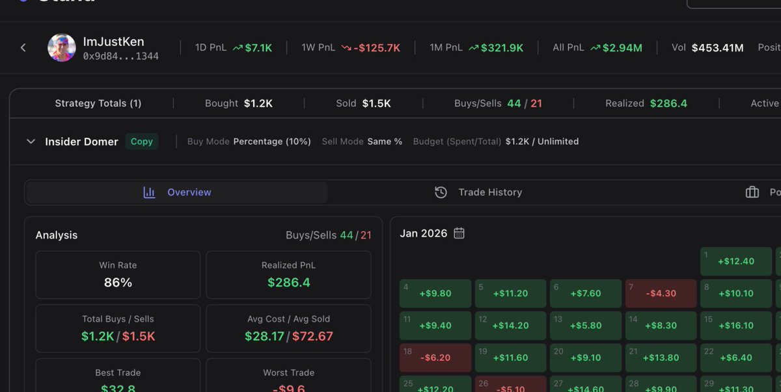Select calendar day 1 with +$12.40

click(736, 261)
